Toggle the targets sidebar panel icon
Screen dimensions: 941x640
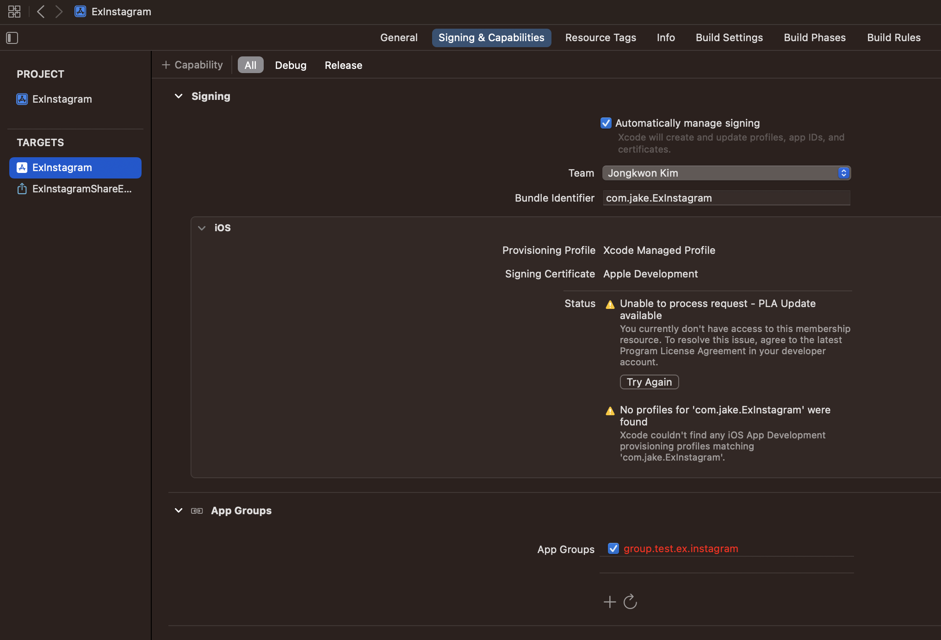pyautogui.click(x=12, y=38)
